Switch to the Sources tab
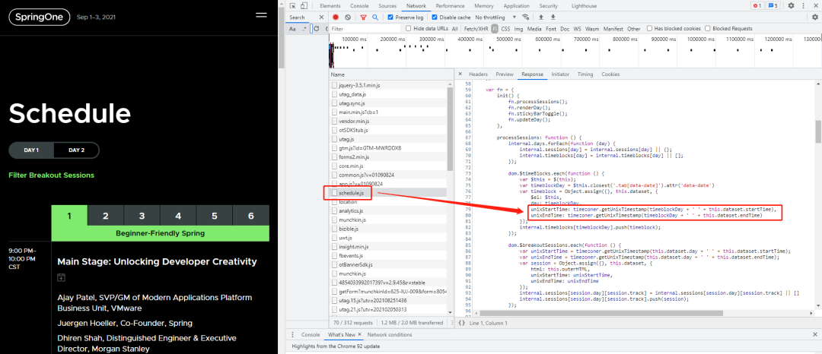 [x=387, y=6]
